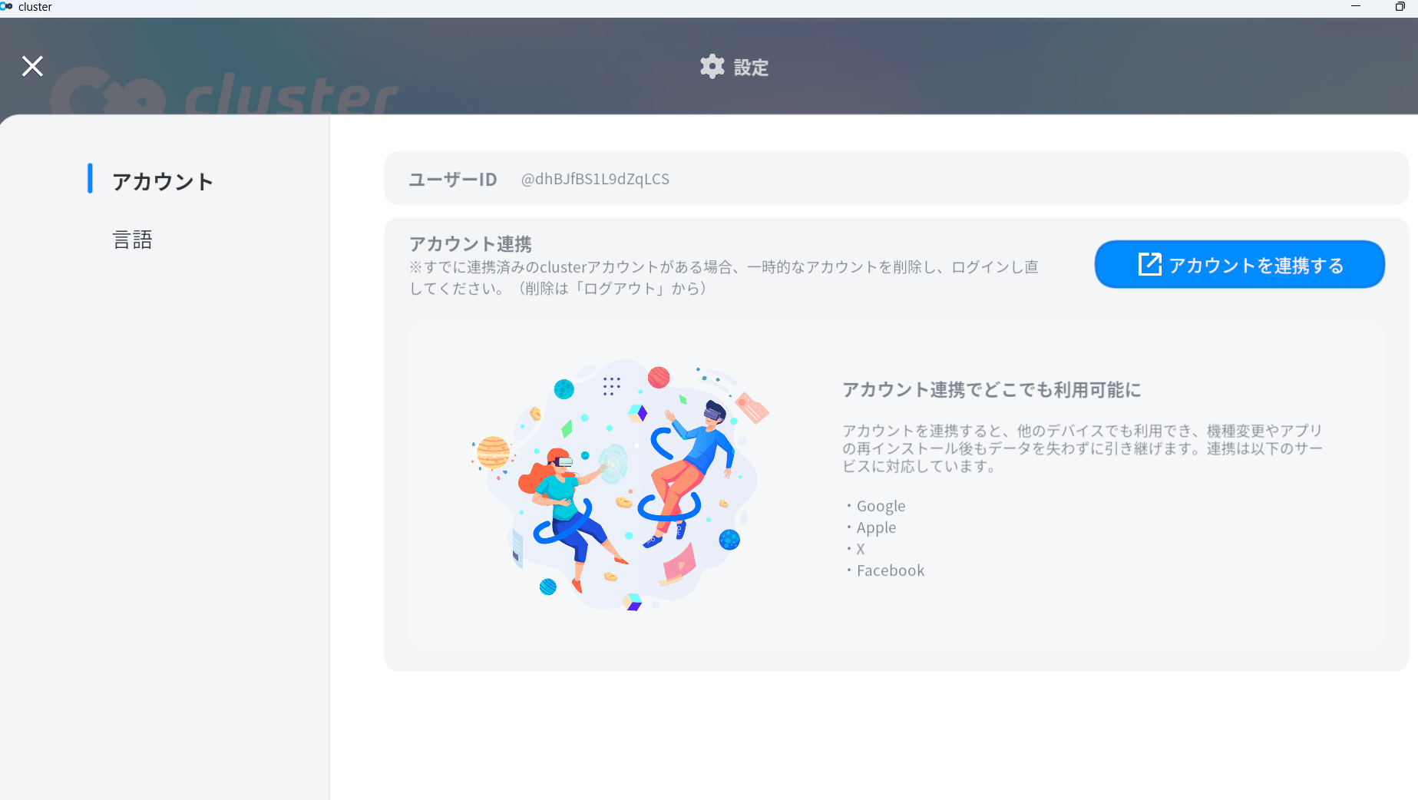The image size is (1418, 800).
Task: Click the アカウント連携 section heading
Action: coord(470,244)
